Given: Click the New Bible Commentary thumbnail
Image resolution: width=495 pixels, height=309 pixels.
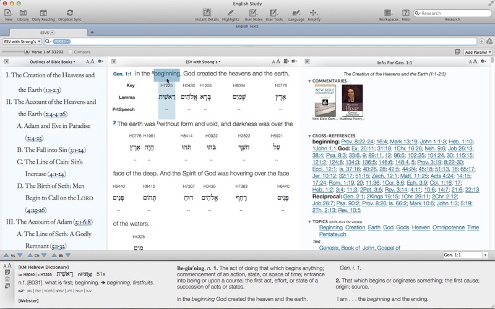Looking at the screenshot, I should [x=325, y=99].
